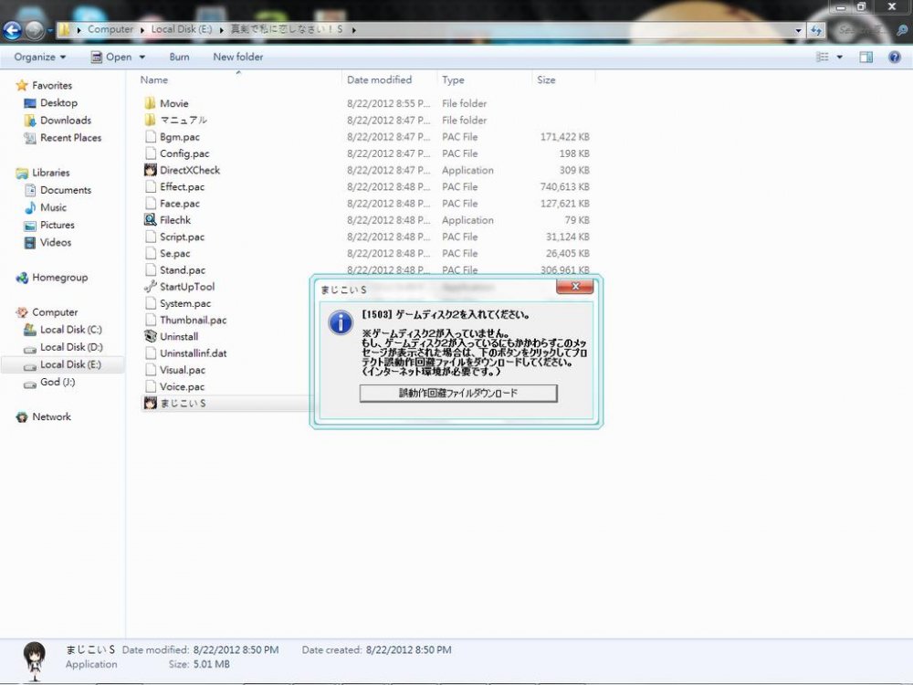Toggle the preview pane icon

(x=865, y=57)
